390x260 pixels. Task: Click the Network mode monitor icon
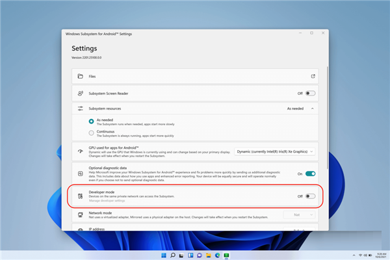tap(80, 214)
